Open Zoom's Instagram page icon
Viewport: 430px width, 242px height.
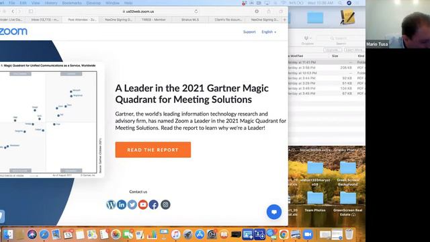tap(165, 204)
